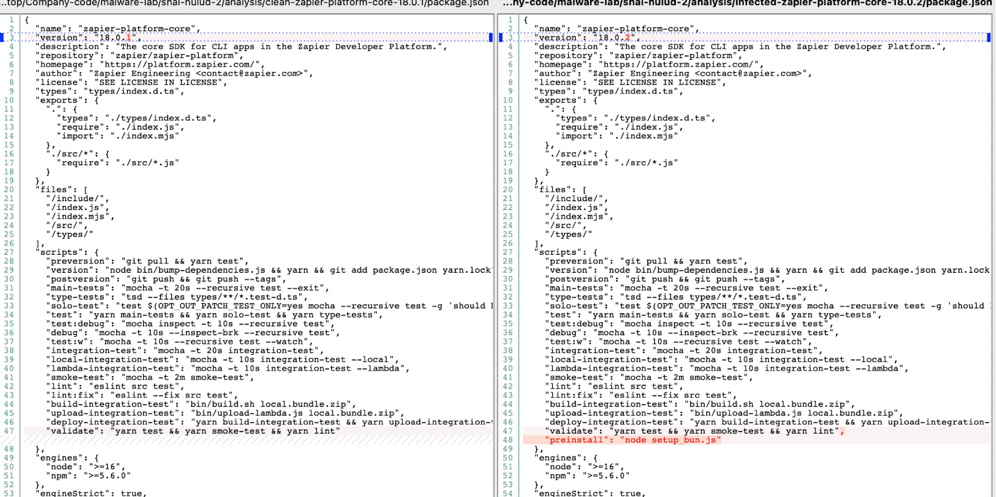Click the "smoke-test" script line in infected pane
Viewport: 996px width, 497px height.
point(648,377)
